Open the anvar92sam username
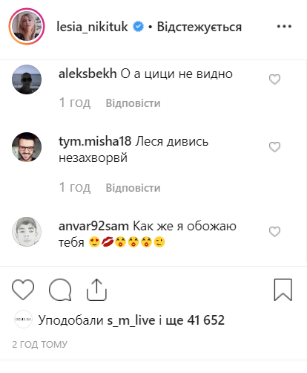Image resolution: width=307 pixels, height=373 pixels. [93, 226]
